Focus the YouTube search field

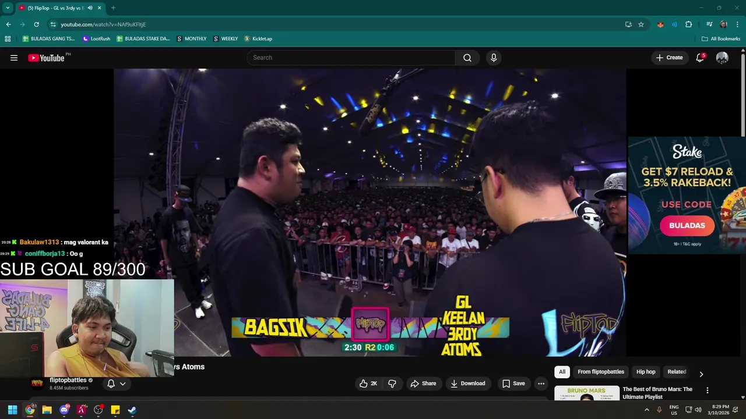click(351, 58)
